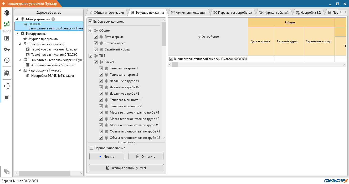Select Масса теплоносителя по трубе #3 text

135,125
